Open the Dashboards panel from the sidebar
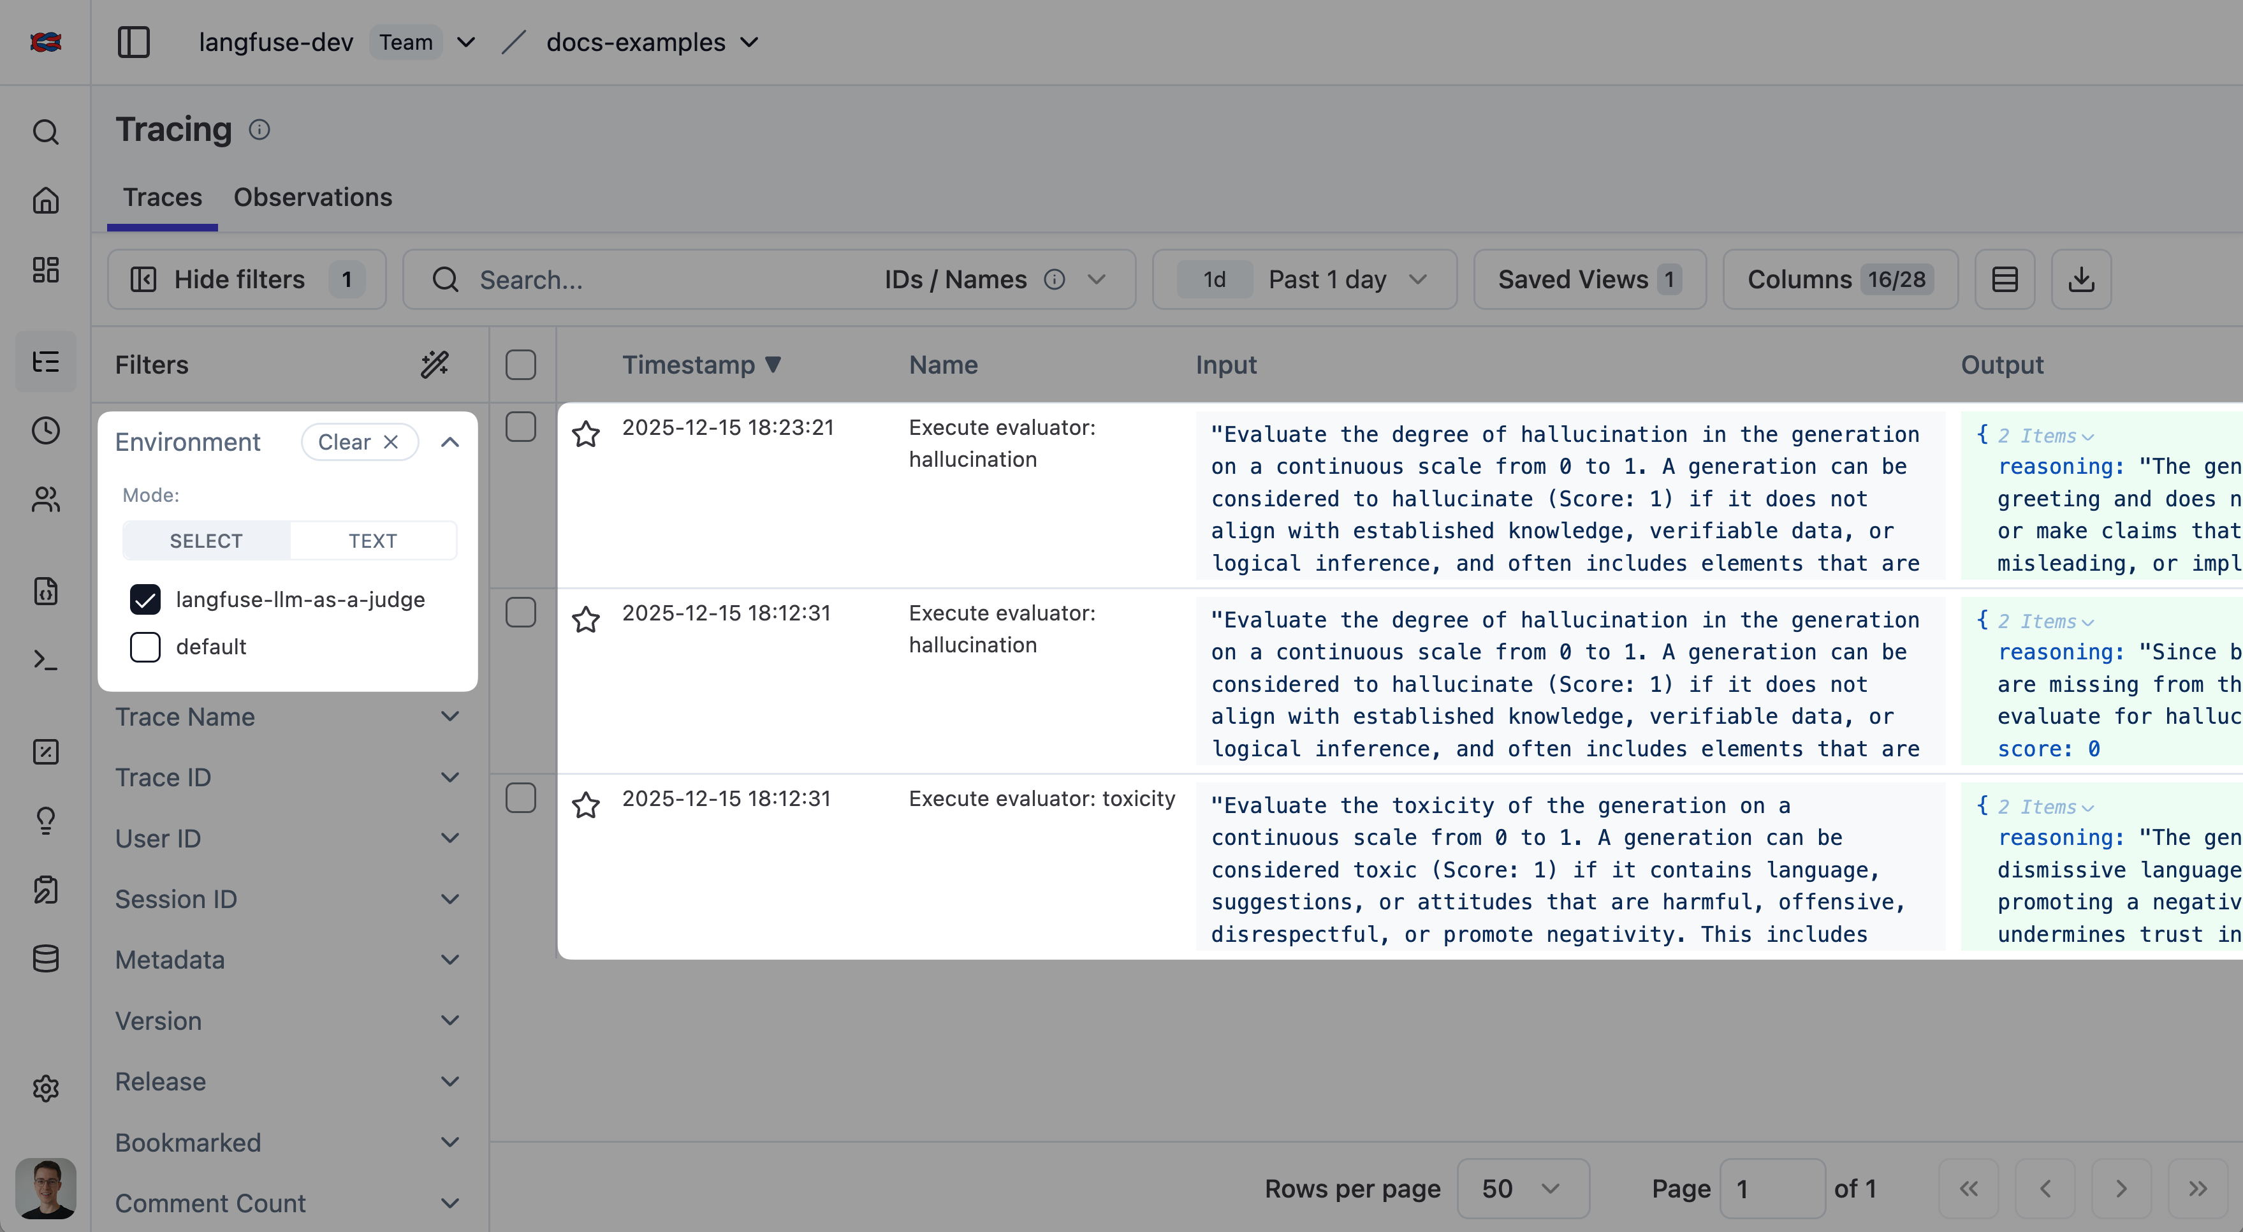2243x1232 pixels. (45, 270)
